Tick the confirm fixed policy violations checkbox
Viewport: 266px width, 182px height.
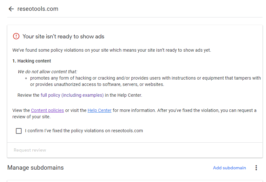[x=19, y=131]
